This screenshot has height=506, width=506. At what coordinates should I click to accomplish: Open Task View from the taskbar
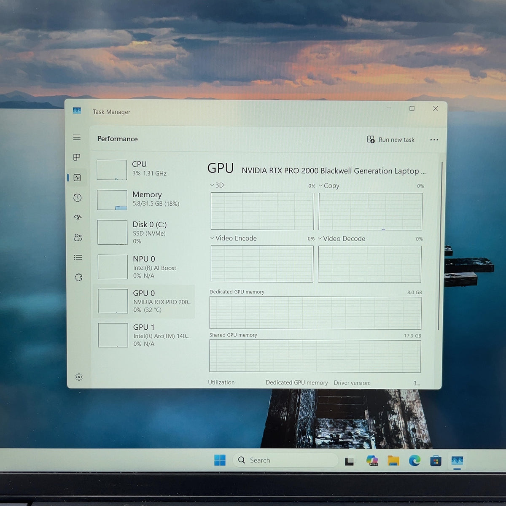point(349,461)
